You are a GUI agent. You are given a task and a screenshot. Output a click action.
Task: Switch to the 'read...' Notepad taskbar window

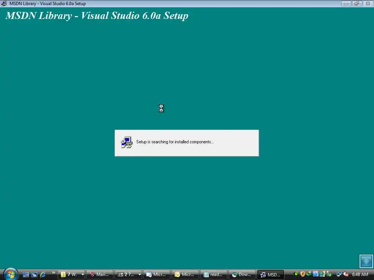pyautogui.click(x=213, y=275)
